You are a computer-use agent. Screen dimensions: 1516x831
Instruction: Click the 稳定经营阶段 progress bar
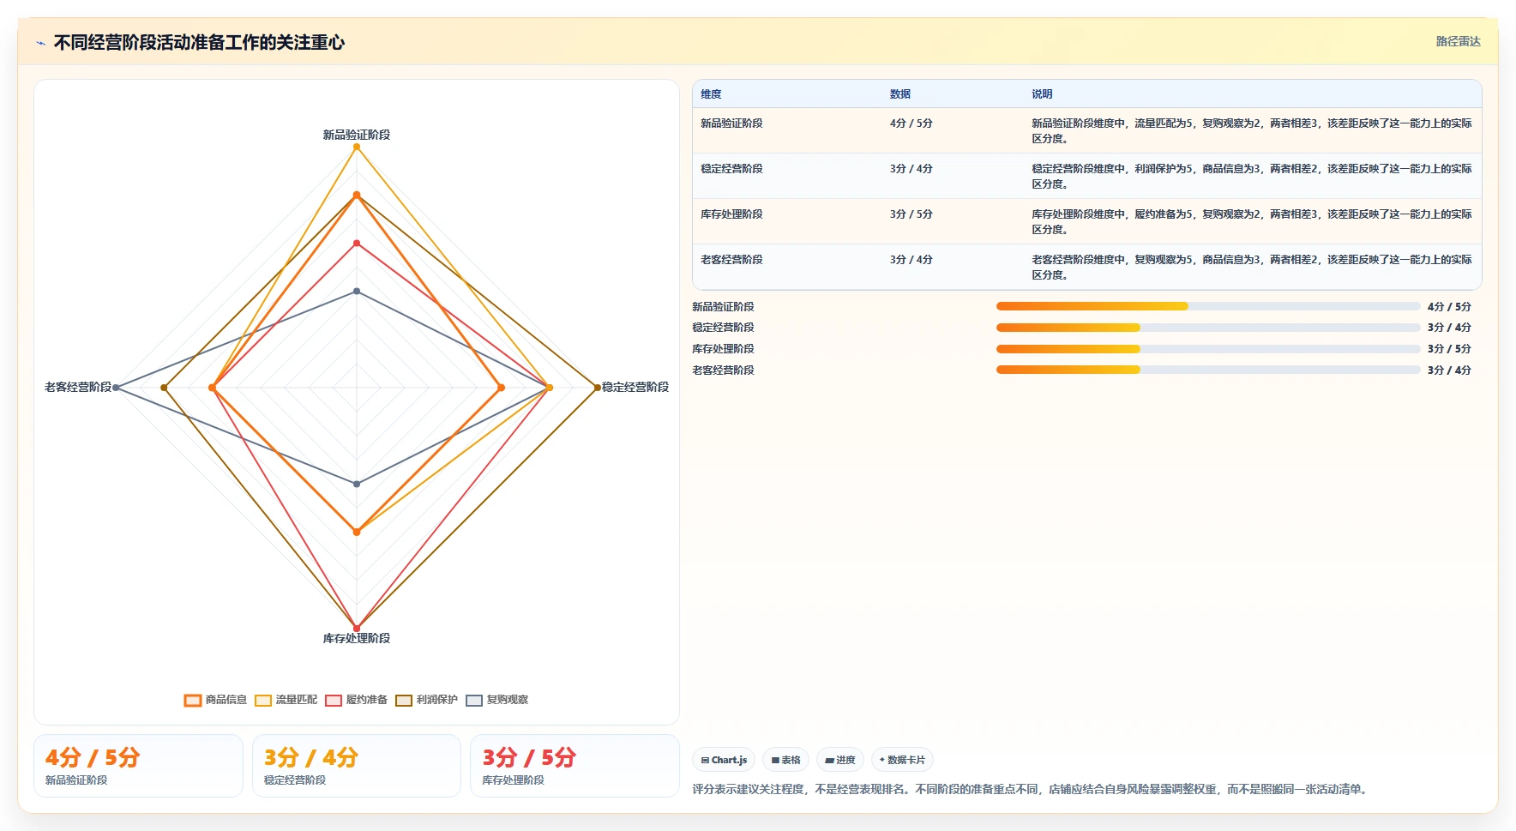pos(1207,328)
